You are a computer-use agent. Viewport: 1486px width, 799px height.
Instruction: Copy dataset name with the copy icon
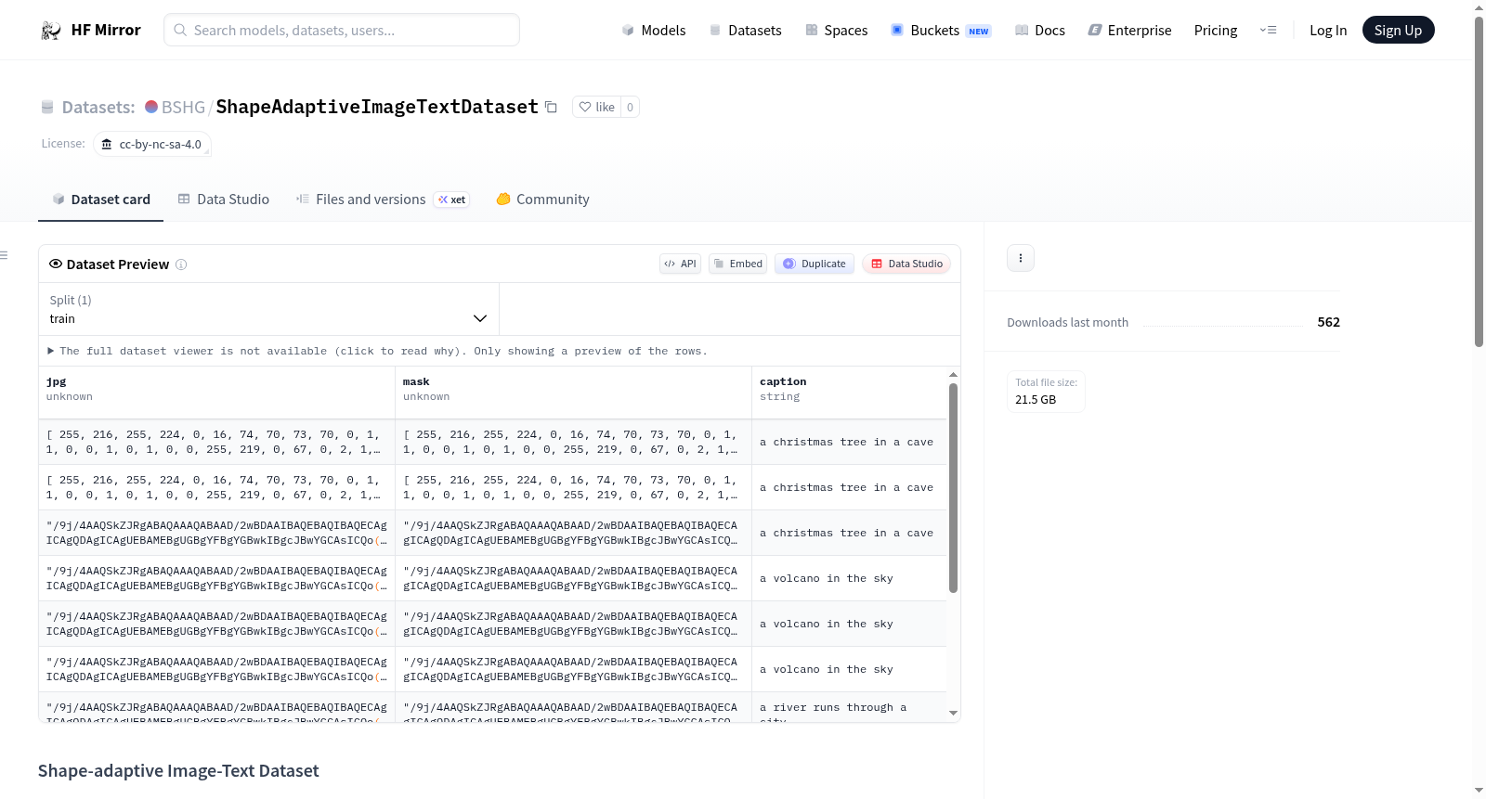[x=551, y=107]
